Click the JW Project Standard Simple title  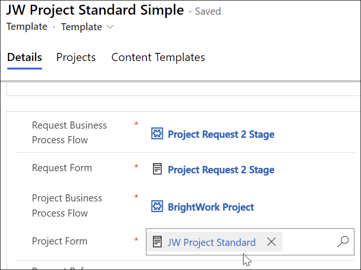95,9
